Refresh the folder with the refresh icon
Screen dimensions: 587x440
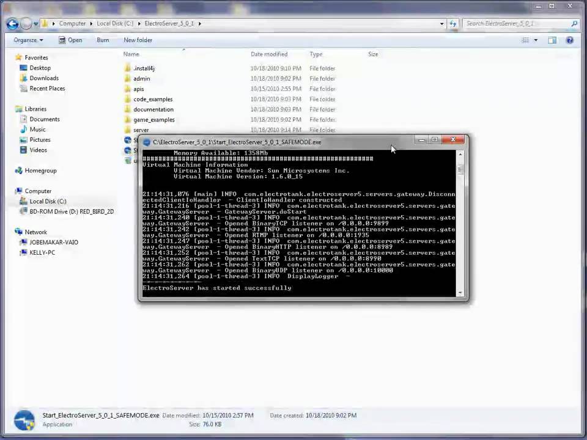click(453, 24)
